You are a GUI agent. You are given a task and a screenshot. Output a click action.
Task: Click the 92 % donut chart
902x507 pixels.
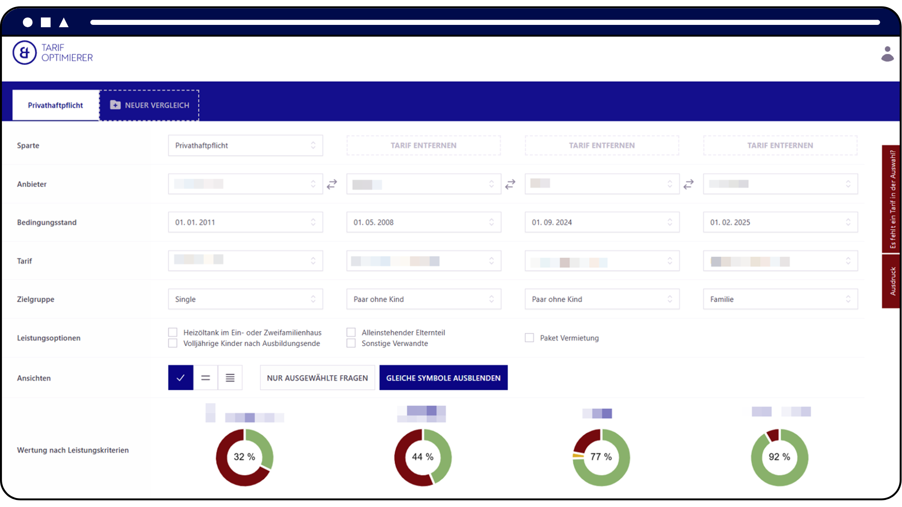[779, 457]
